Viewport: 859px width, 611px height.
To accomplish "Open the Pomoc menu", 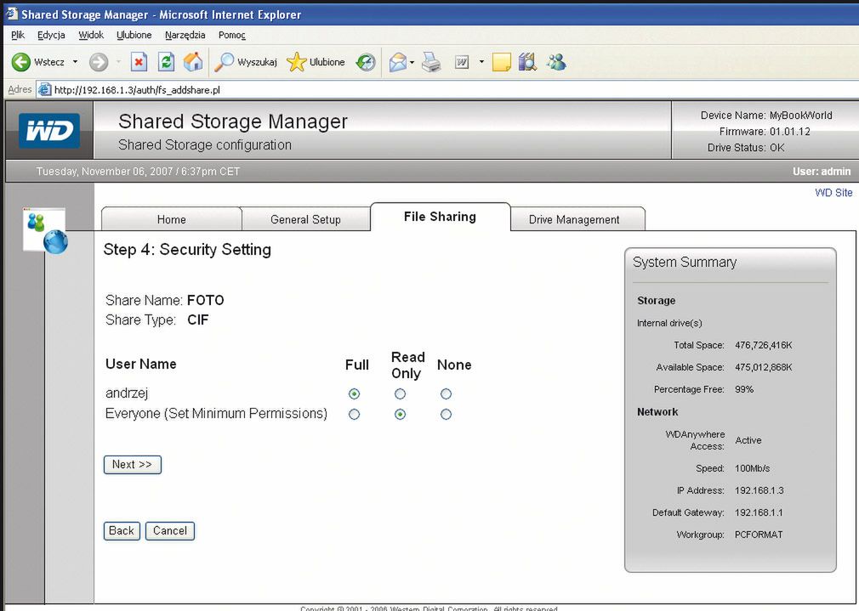I will point(231,35).
